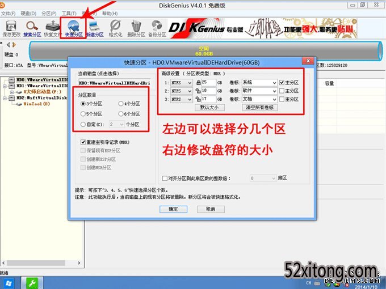Open the 分区(P) menu

[x=49, y=13]
